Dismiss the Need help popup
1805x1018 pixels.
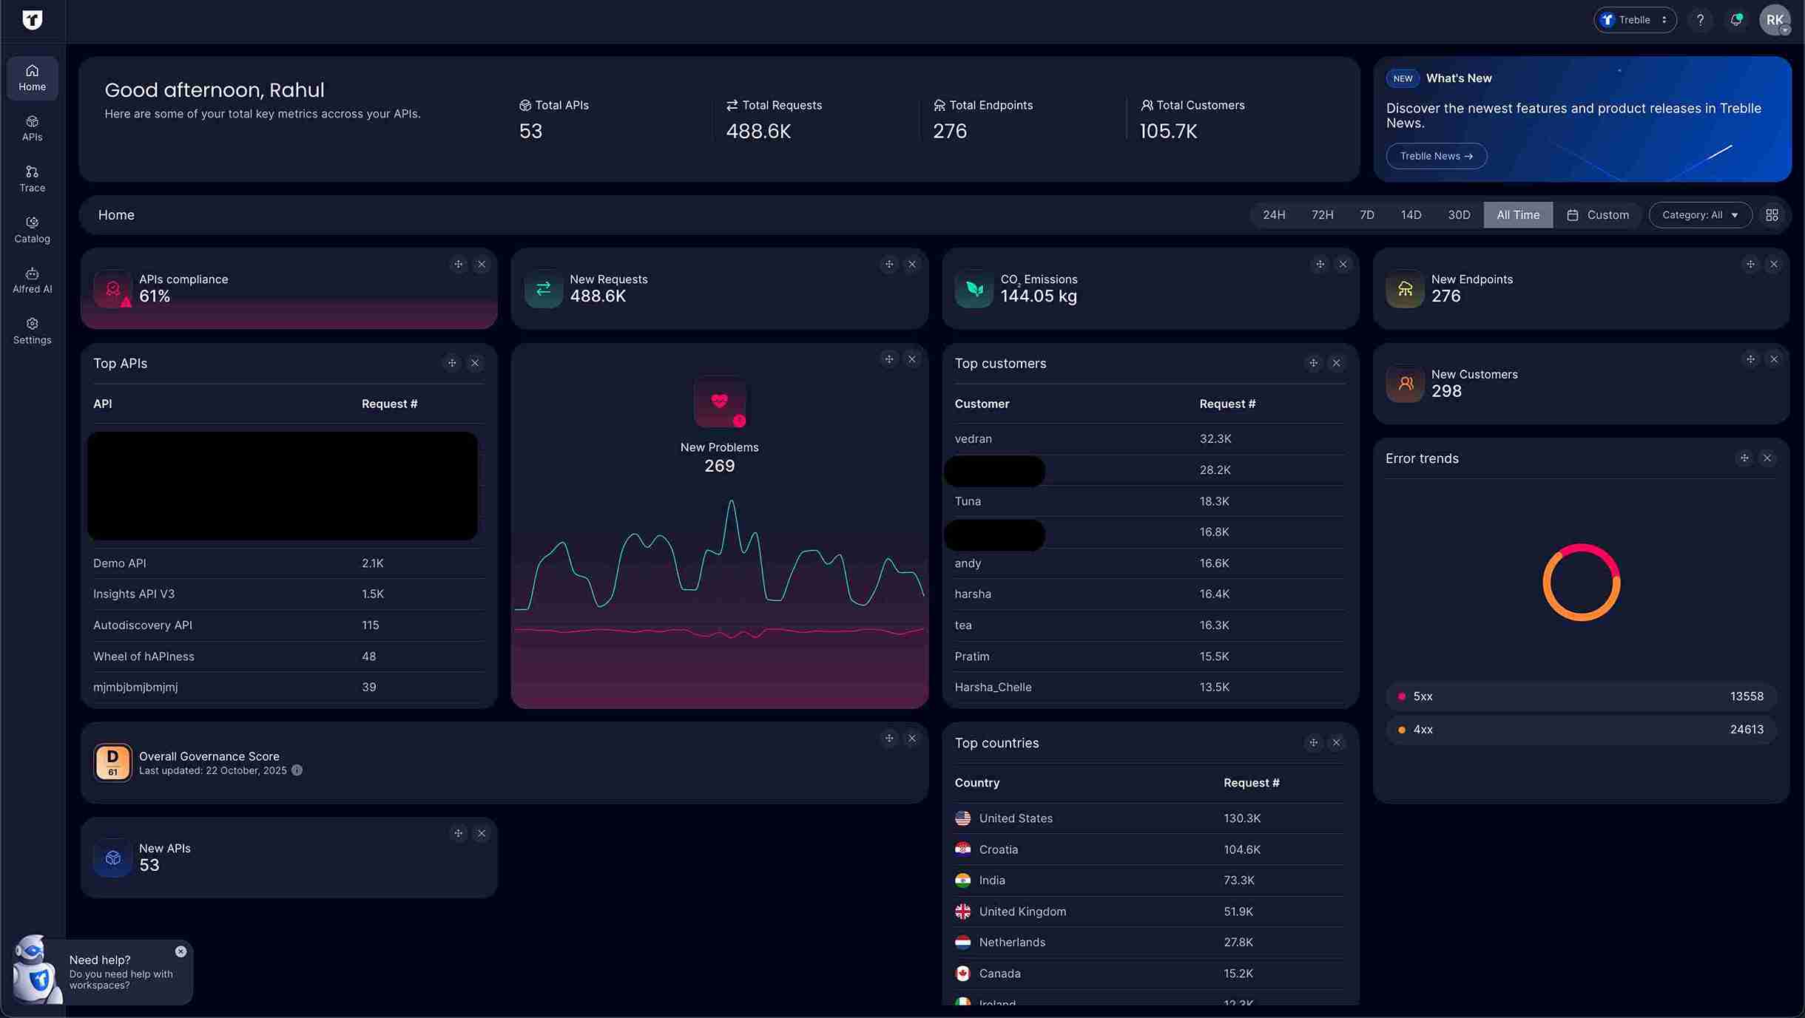[x=180, y=951]
